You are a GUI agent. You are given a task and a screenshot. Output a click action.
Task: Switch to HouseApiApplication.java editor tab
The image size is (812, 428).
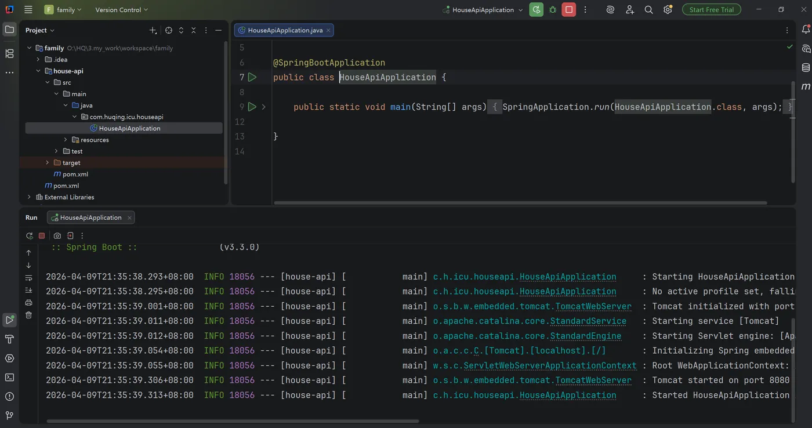[x=284, y=30]
